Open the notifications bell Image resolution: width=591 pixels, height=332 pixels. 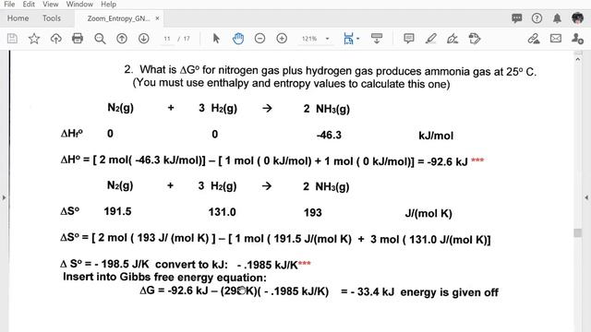[x=557, y=18]
